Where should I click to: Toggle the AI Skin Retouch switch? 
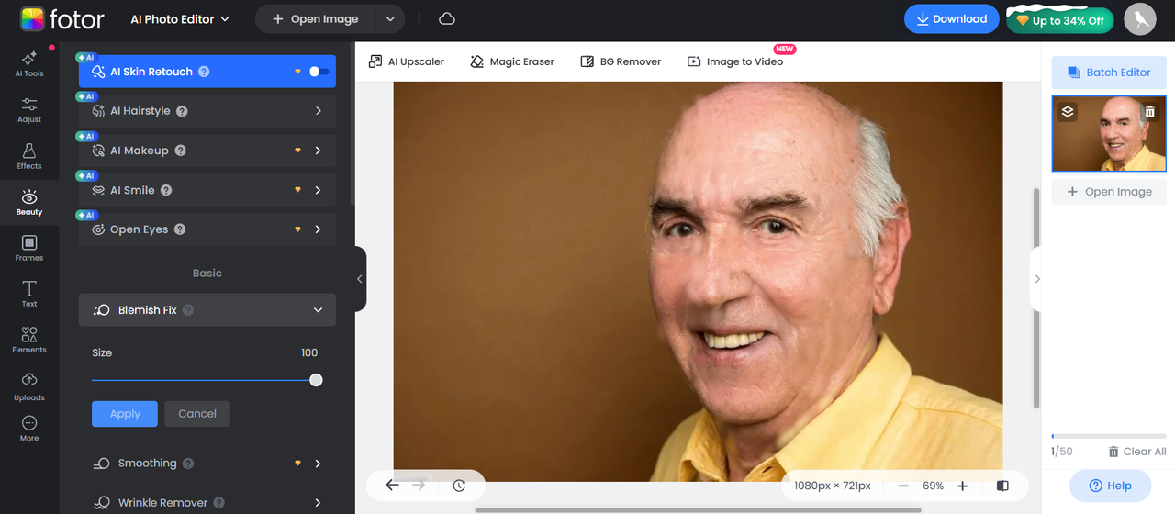pos(319,72)
